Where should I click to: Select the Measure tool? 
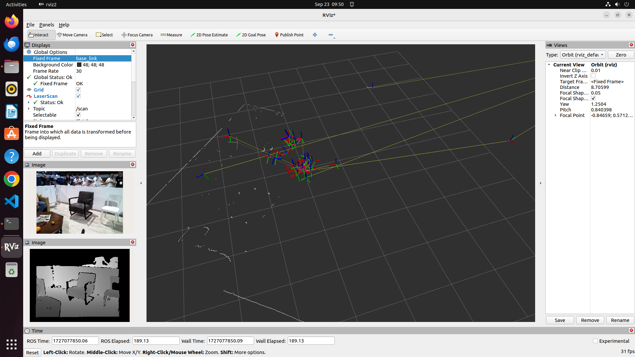point(171,35)
